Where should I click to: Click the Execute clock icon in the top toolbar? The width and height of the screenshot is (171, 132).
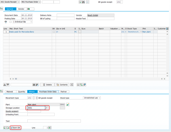80,2
